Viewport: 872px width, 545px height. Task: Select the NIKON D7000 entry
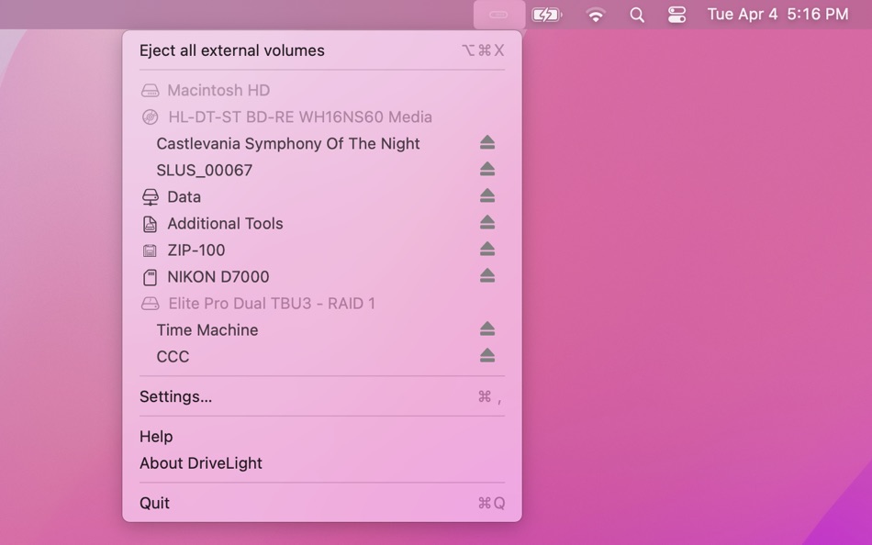[322, 277]
